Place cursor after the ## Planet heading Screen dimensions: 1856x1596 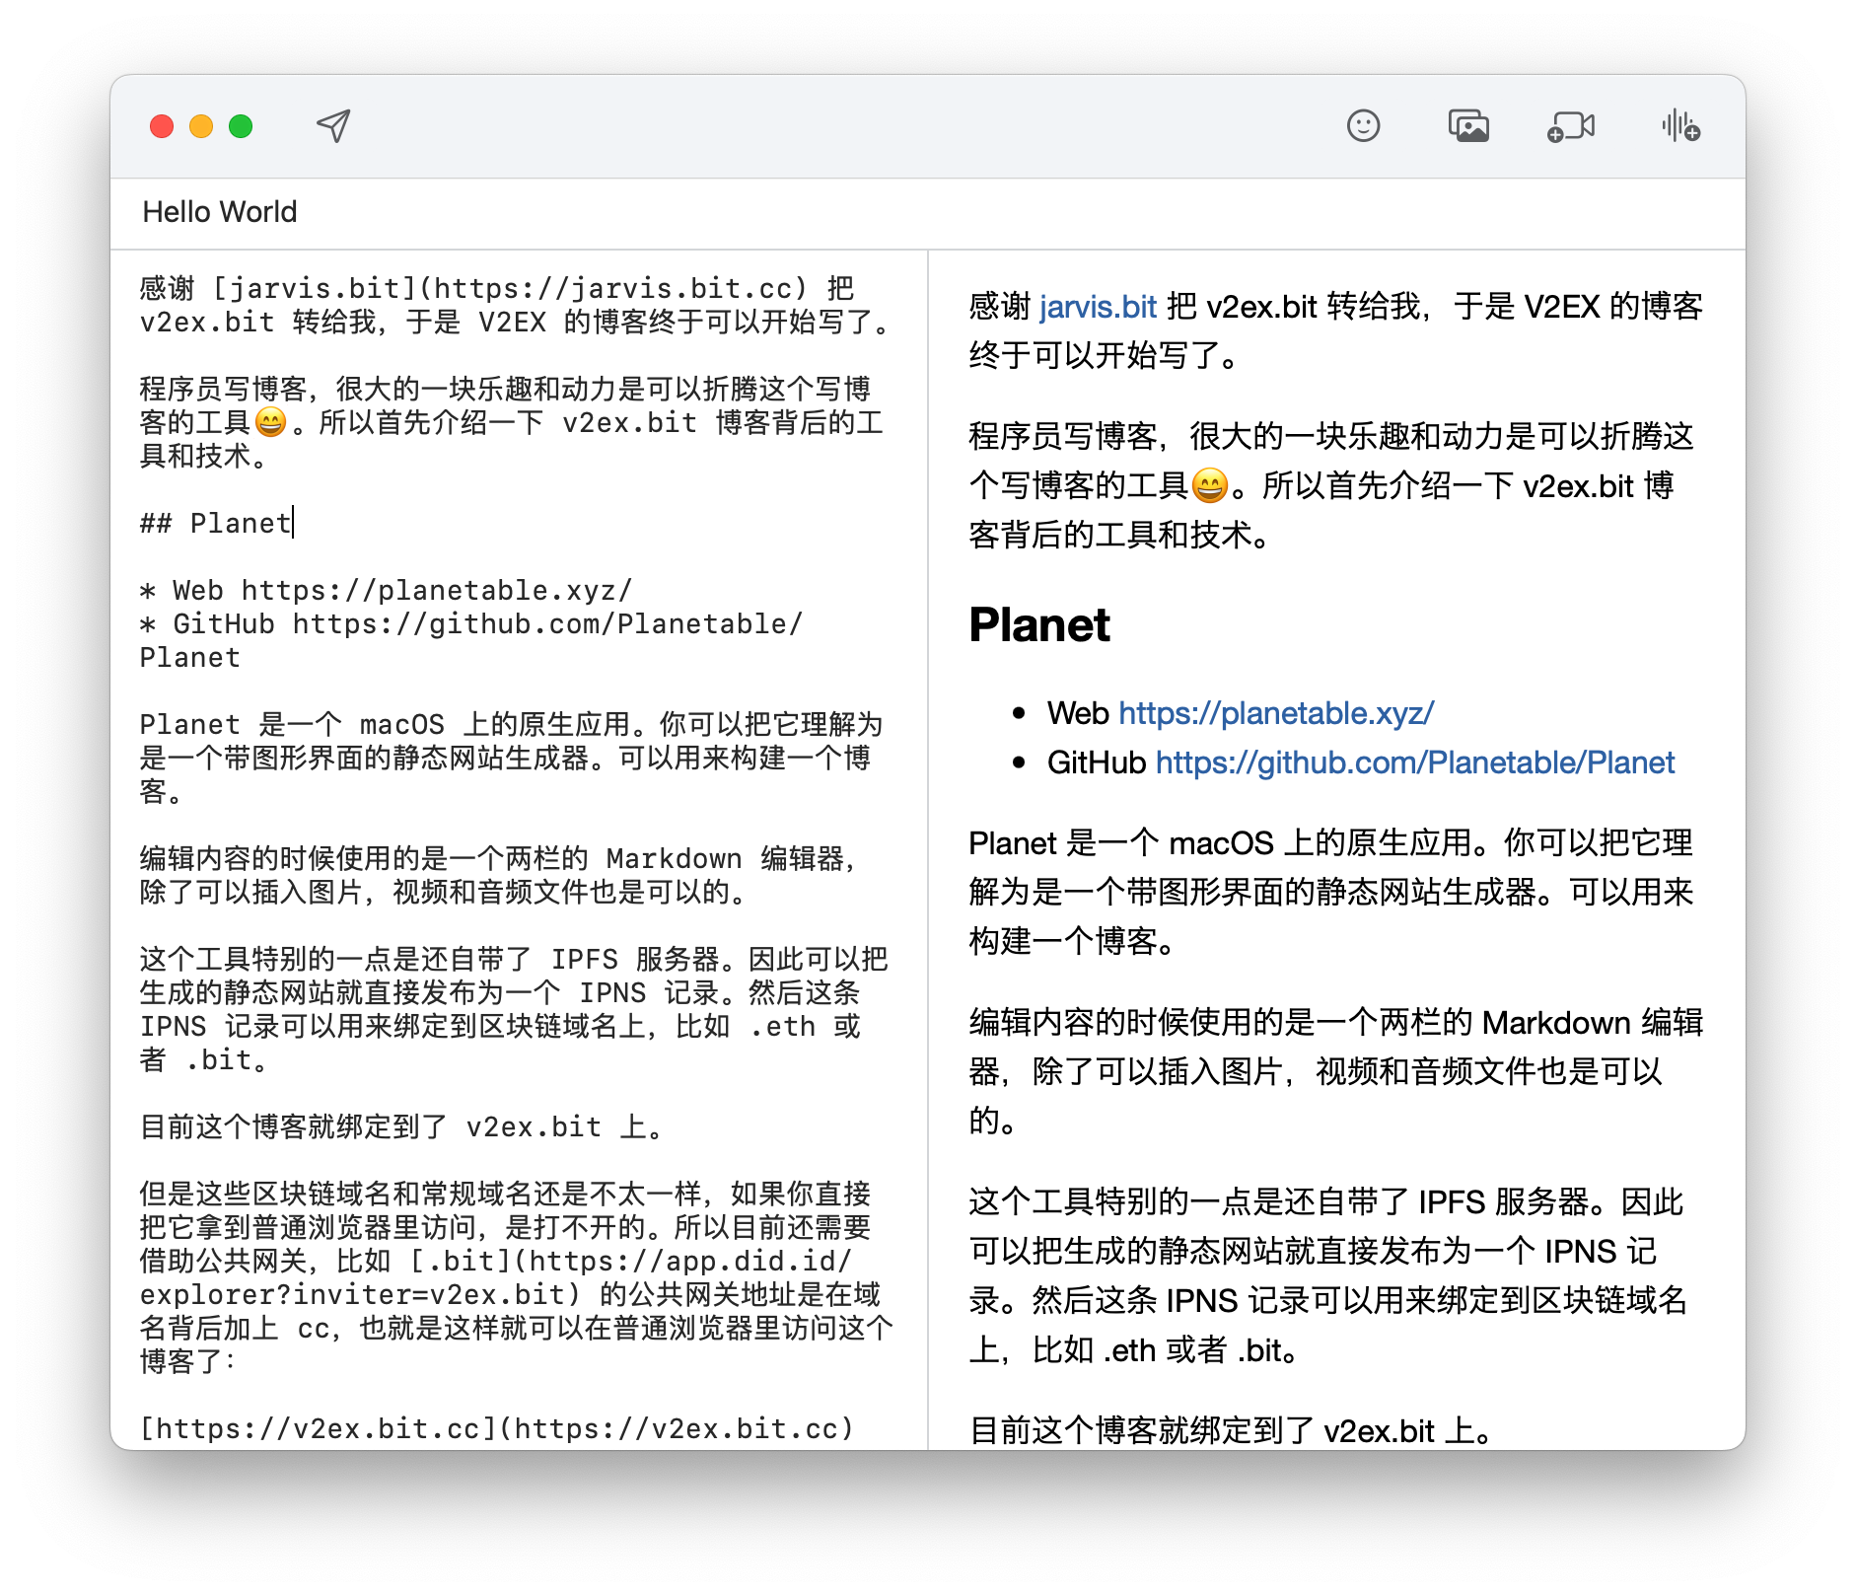tap(291, 523)
